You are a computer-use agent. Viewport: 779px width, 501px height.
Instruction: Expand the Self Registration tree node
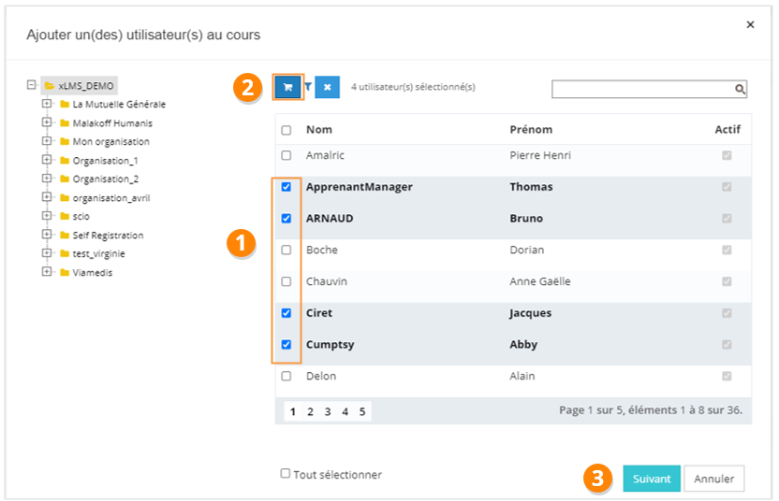pyautogui.click(x=46, y=235)
